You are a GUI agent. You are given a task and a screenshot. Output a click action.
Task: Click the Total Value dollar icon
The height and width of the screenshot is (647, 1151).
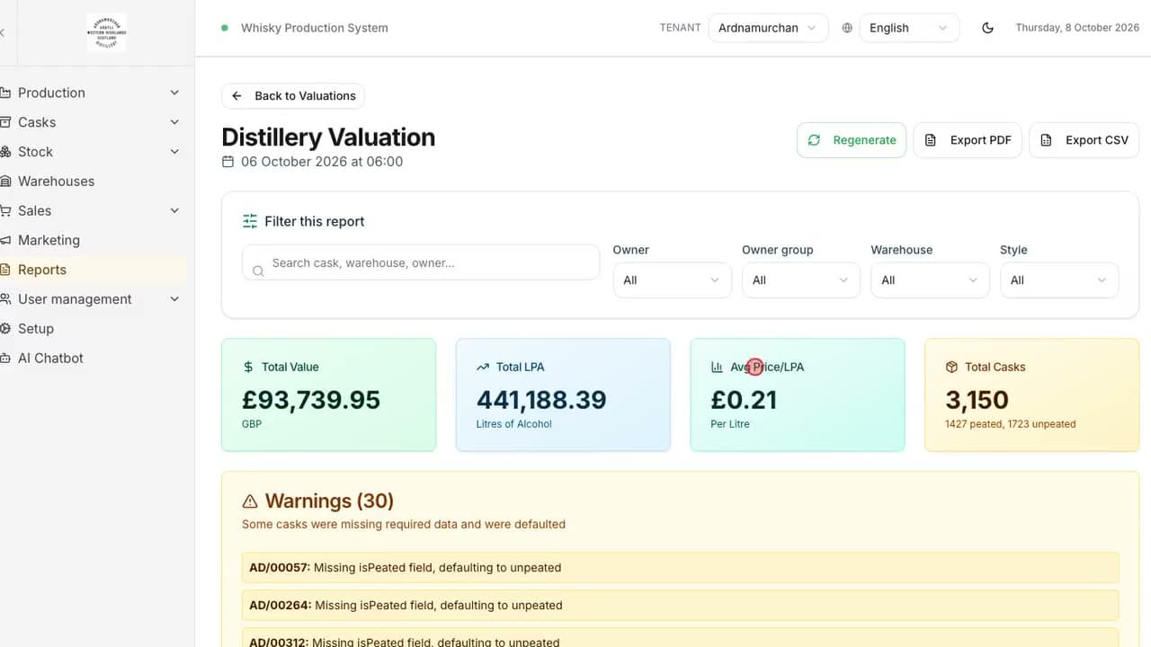point(248,367)
